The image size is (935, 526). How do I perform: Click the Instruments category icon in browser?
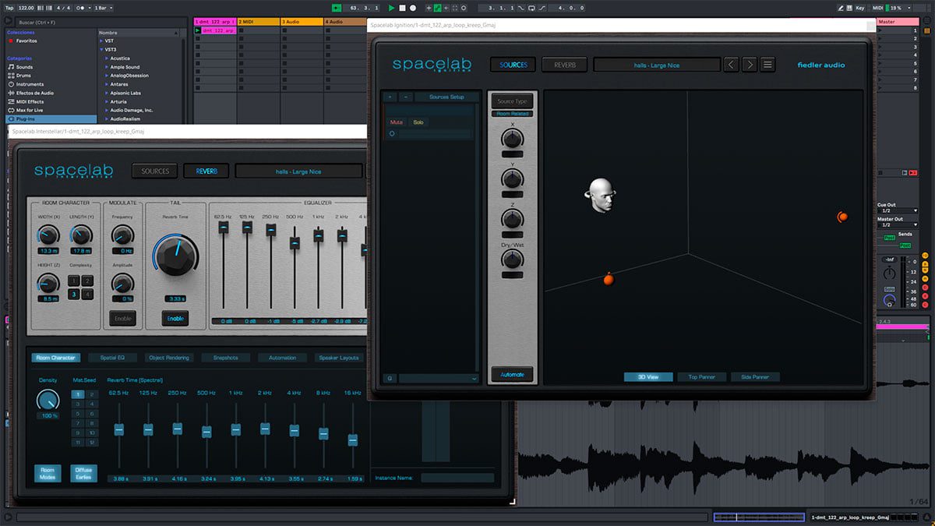tap(11, 84)
